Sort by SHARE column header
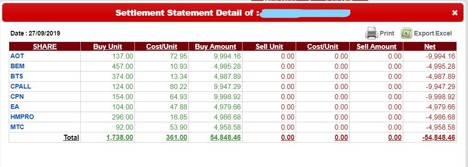Image resolution: width=468 pixels, height=167 pixels. click(45, 47)
